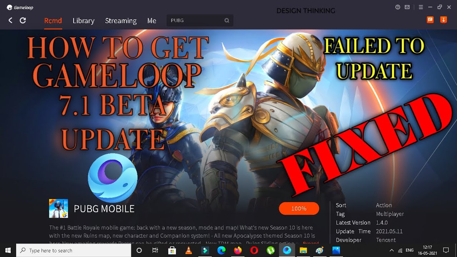Open the Windows Start menu

(8, 250)
